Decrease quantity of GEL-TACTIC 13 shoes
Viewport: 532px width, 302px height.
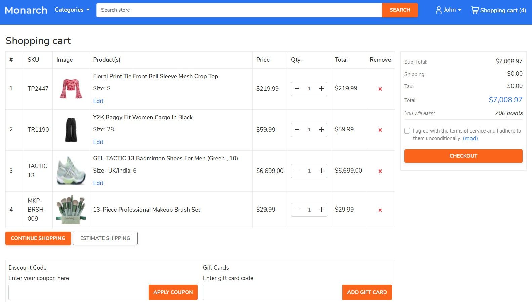pos(297,171)
